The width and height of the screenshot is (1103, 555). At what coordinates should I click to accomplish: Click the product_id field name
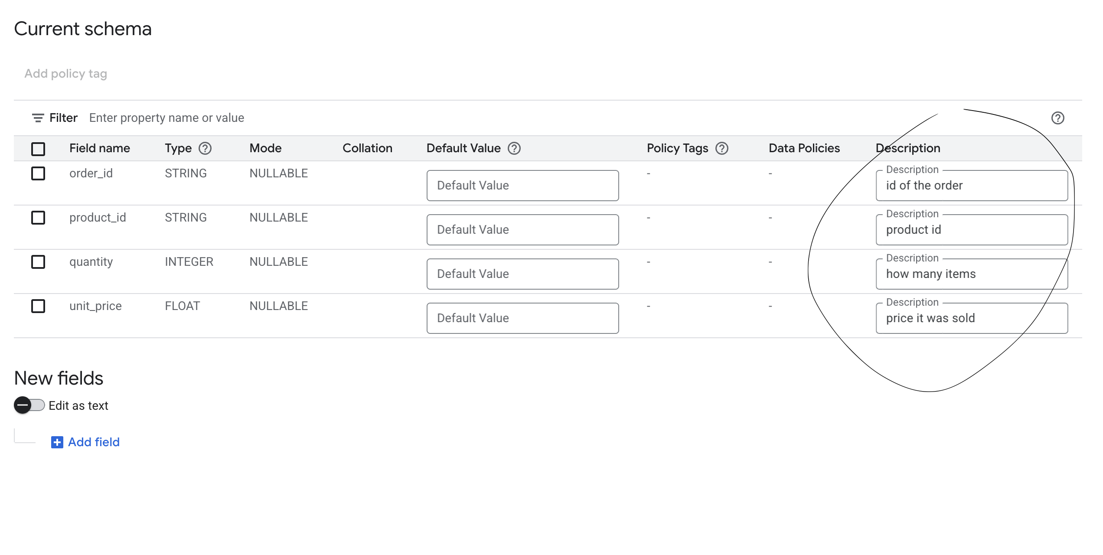[x=98, y=218]
